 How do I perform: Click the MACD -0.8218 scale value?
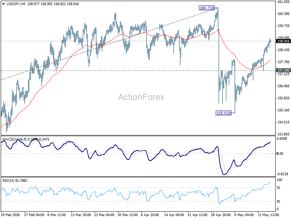pos(282,174)
